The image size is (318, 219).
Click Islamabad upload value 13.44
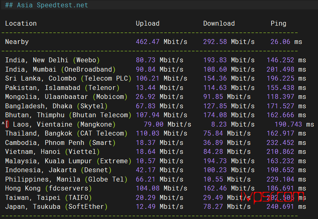coord(146,88)
